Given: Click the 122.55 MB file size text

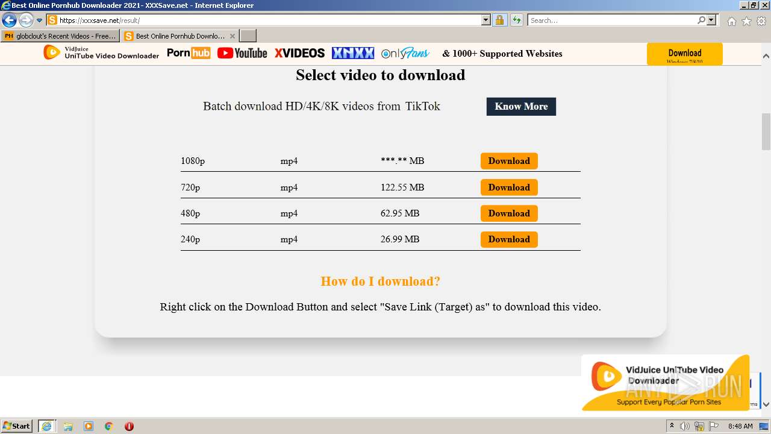Looking at the screenshot, I should coord(402,187).
